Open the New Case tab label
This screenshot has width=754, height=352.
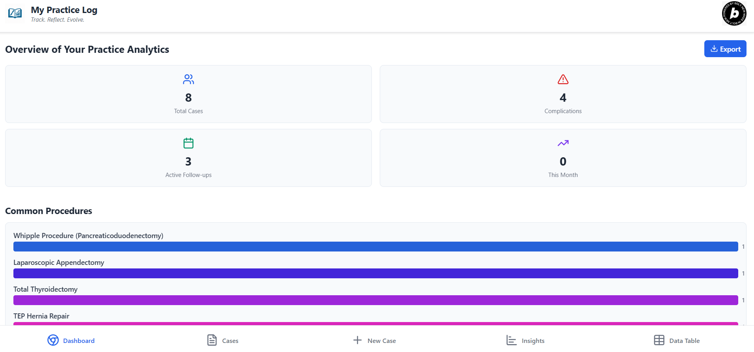(382, 341)
